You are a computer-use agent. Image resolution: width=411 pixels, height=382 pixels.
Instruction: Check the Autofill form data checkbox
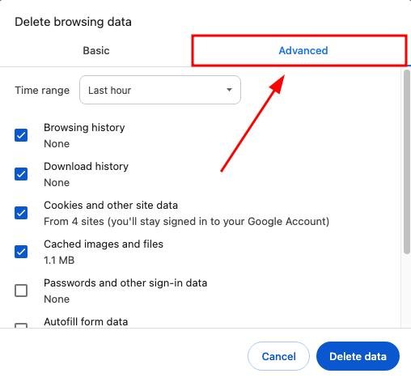coord(21,325)
